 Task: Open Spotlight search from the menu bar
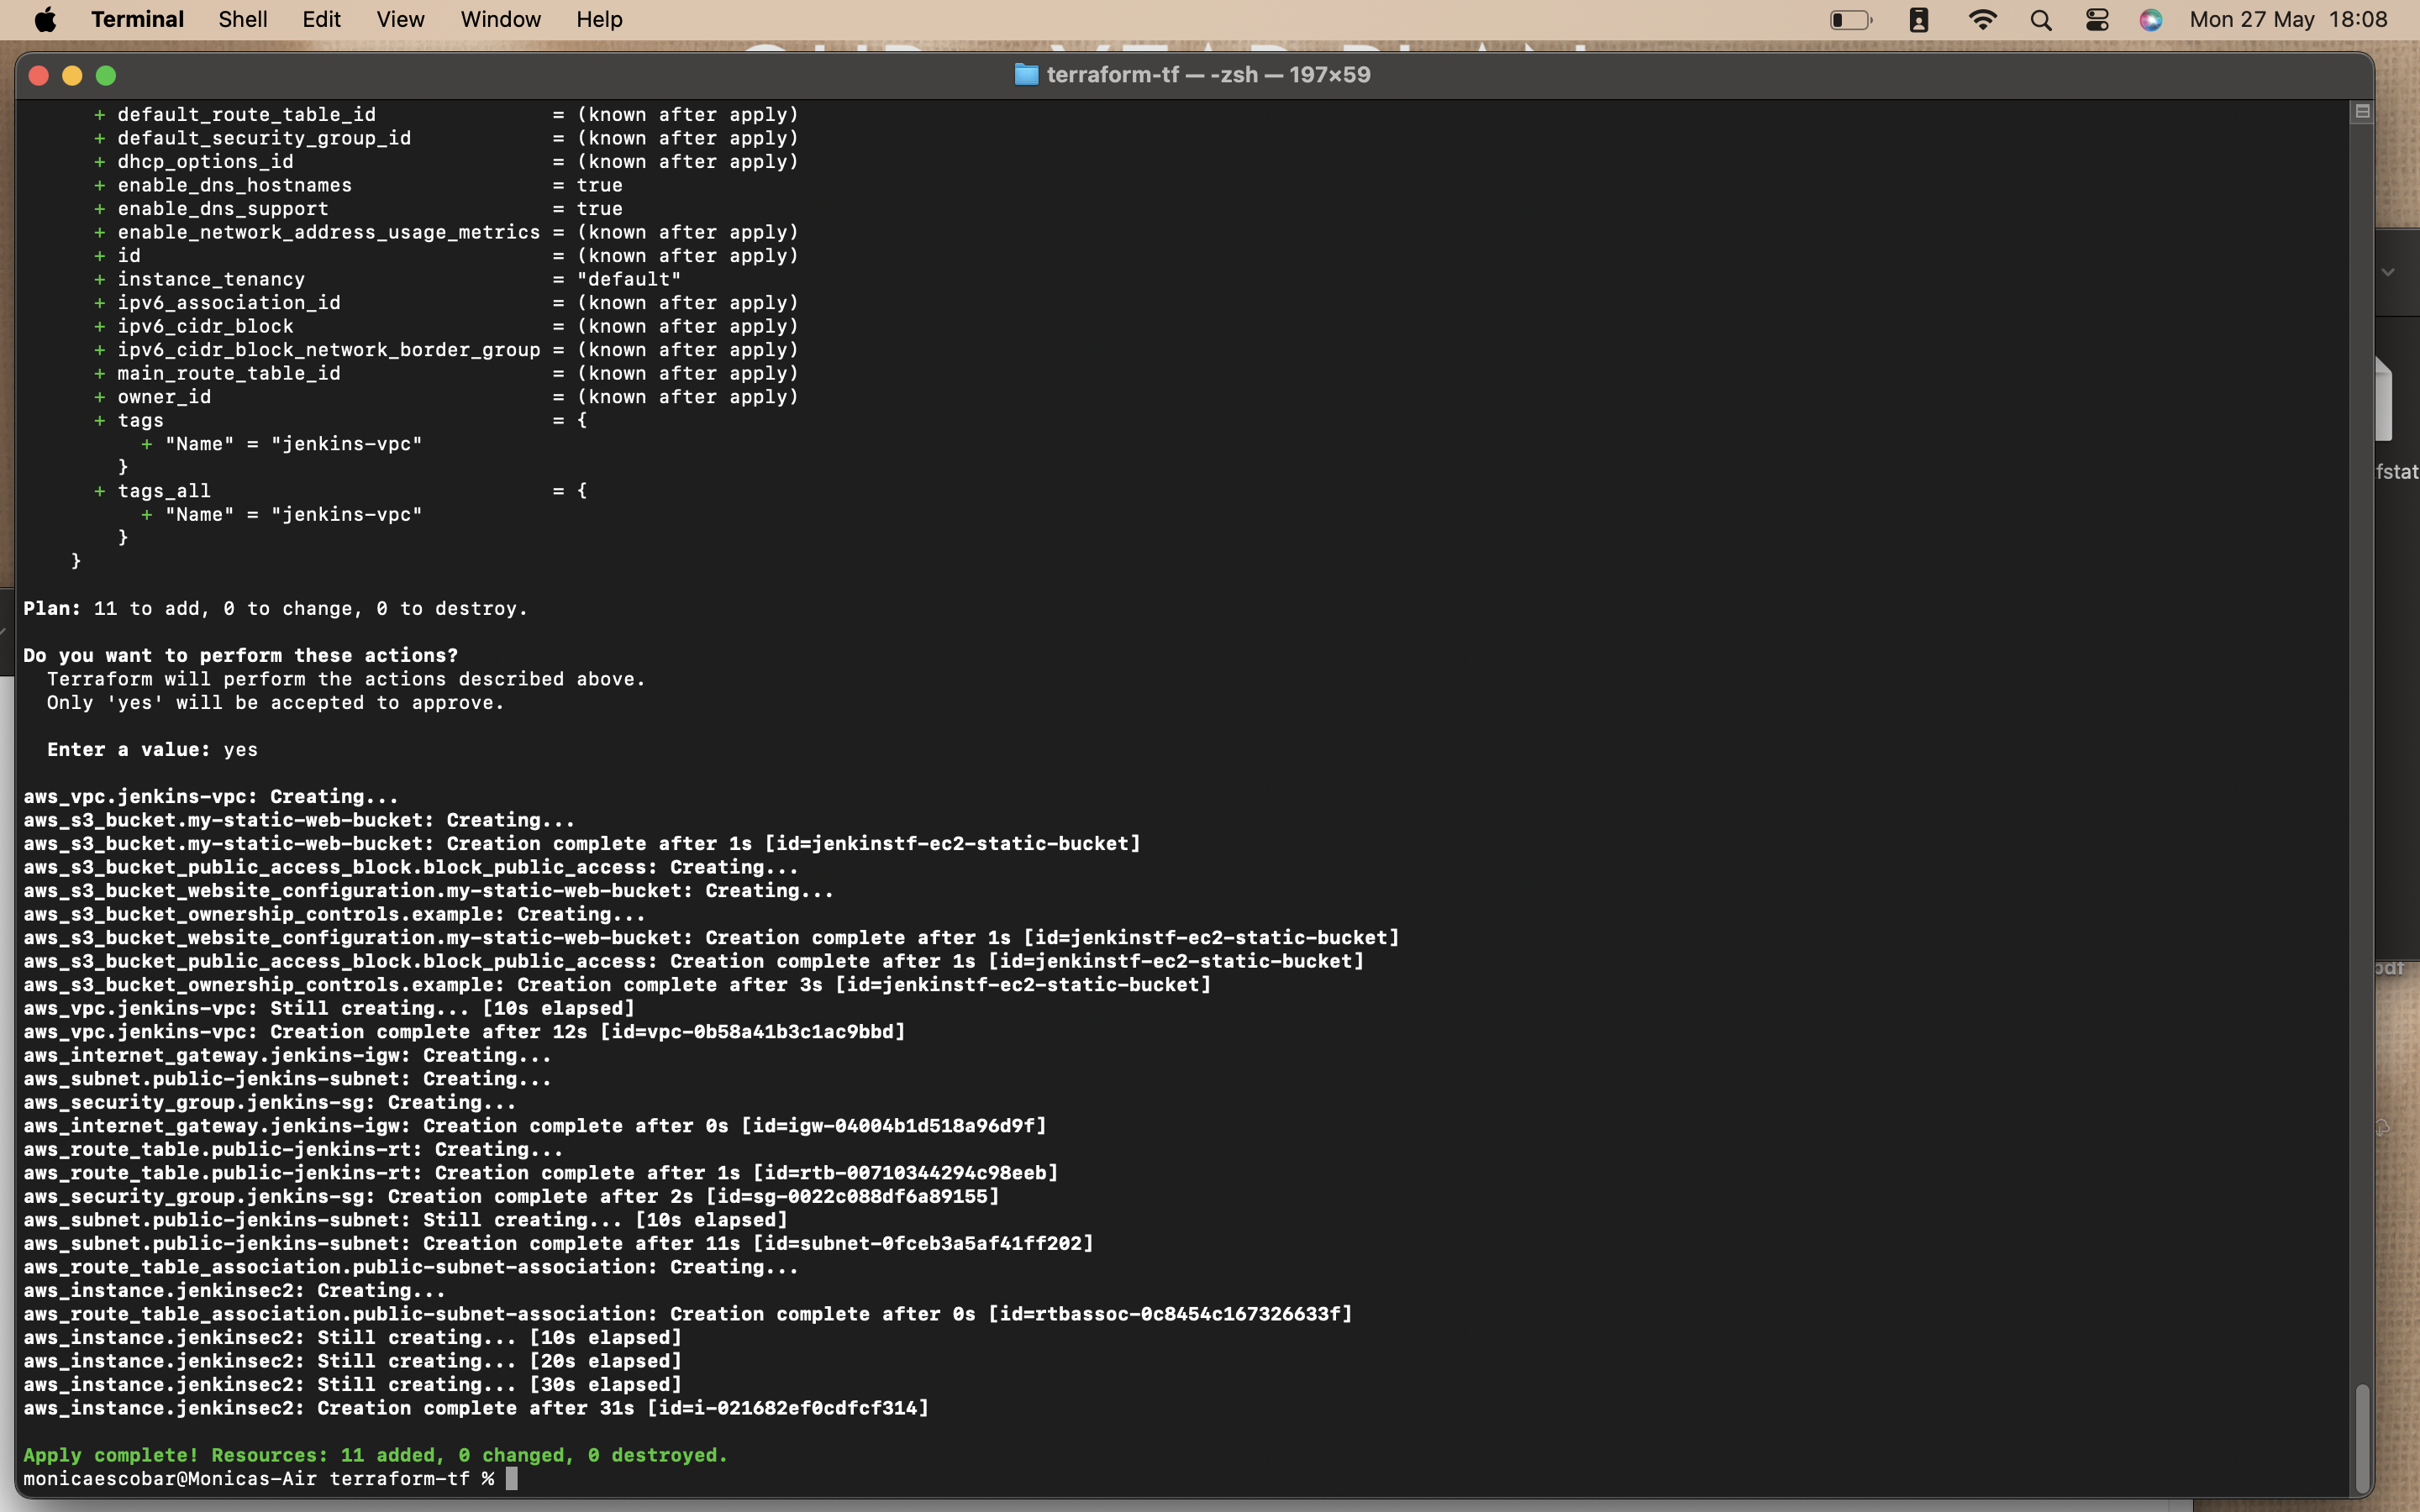[x=2041, y=19]
